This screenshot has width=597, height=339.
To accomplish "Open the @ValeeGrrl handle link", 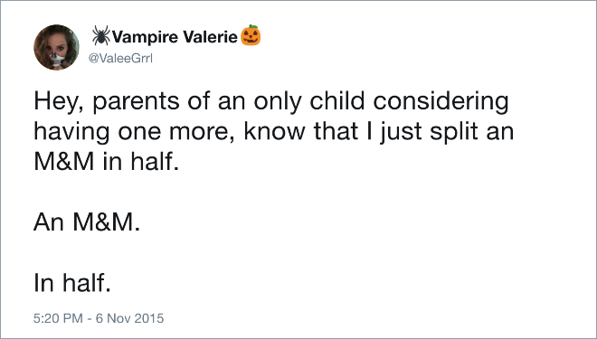I will point(120,58).
